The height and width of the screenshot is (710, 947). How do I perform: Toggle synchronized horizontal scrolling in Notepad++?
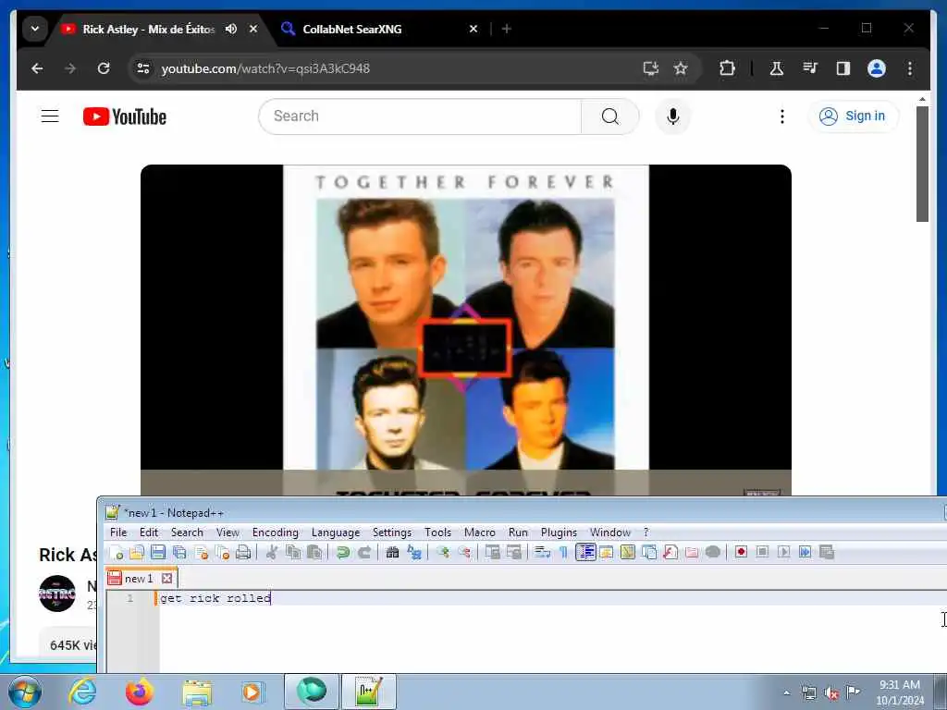(x=513, y=553)
